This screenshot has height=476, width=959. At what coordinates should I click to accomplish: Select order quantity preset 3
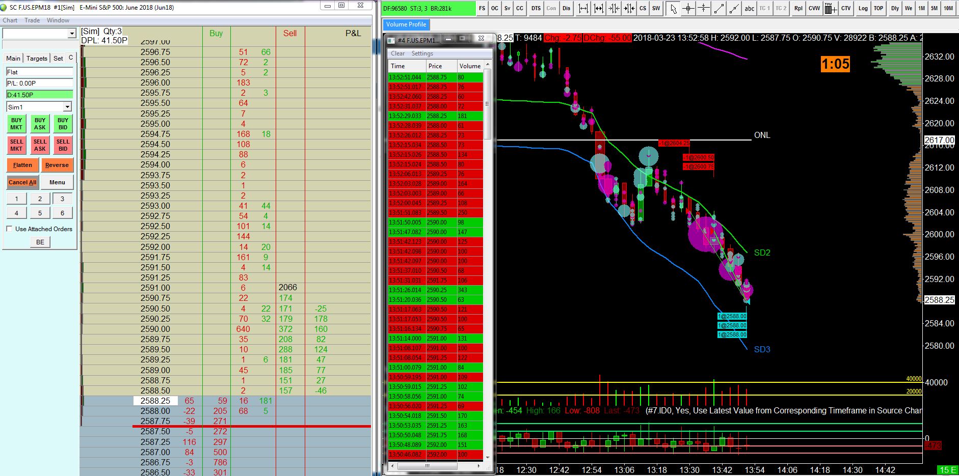pyautogui.click(x=63, y=199)
